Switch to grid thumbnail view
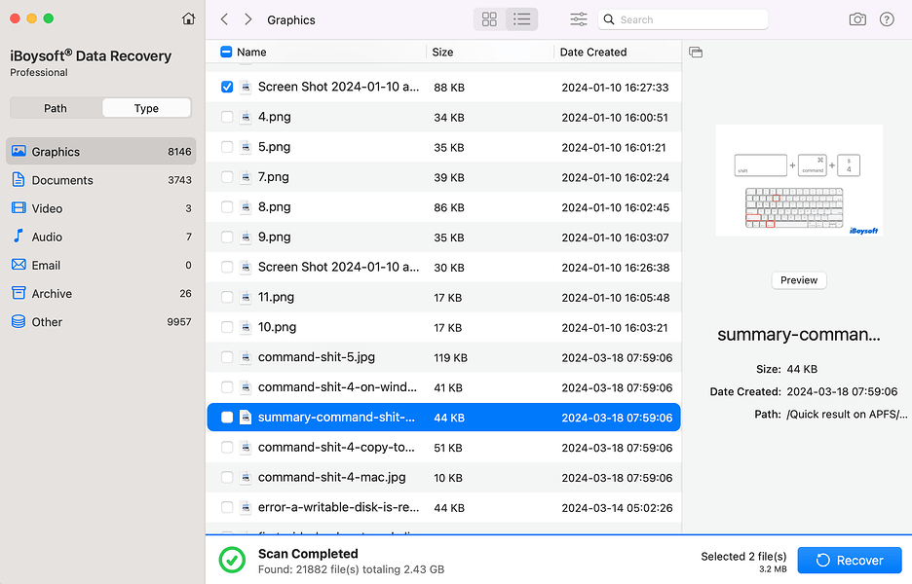 490,19
